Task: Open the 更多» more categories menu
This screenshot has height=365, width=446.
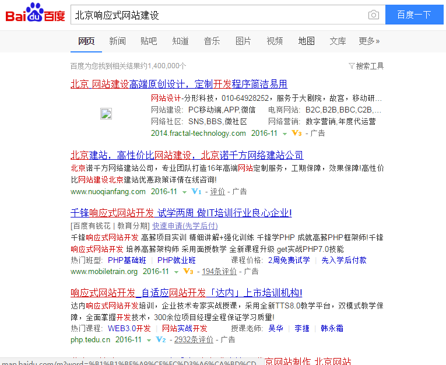Action: tap(369, 41)
